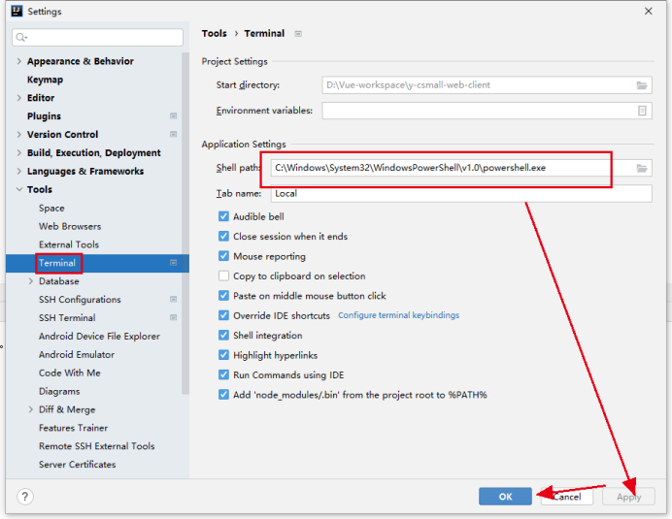Click the project-level icon on the SSH Terminal row
This screenshot has height=519, width=672.
click(173, 318)
